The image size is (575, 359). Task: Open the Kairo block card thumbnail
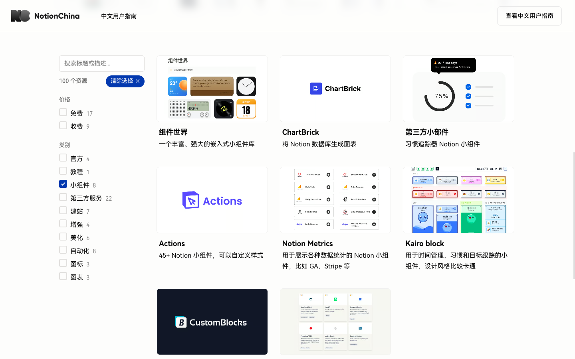[x=458, y=200]
